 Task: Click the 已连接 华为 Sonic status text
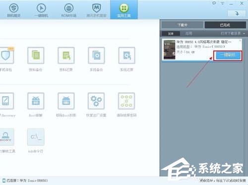(27, 181)
